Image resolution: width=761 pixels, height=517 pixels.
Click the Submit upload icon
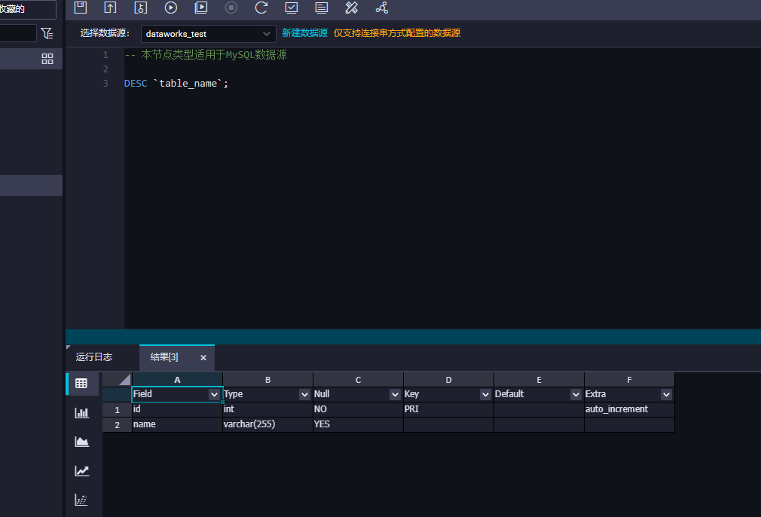[111, 8]
